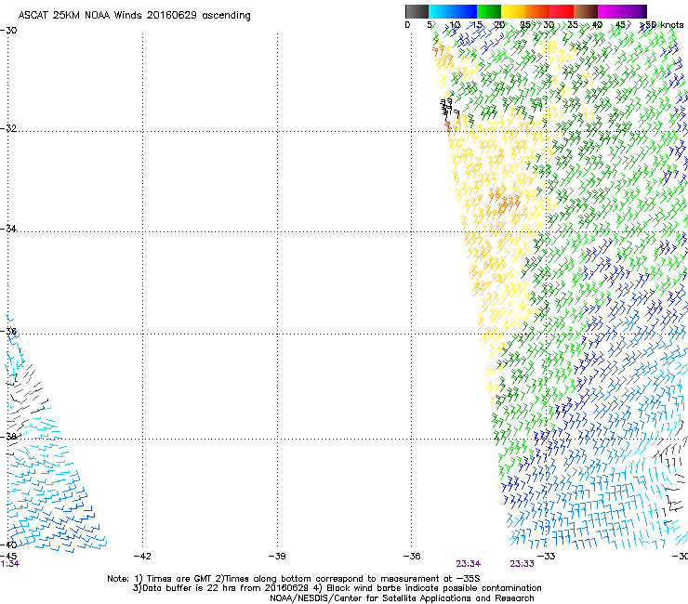The height and width of the screenshot is (604, 688).
Task: Click the black contaminated barbs near -32 latitude
Action: [449, 110]
